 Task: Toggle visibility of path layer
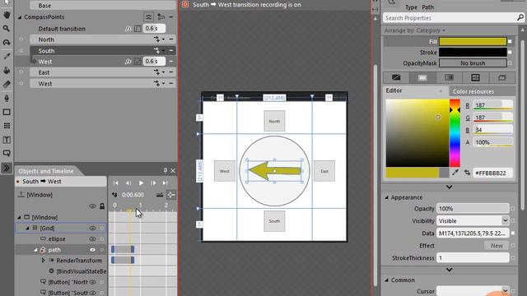point(92,250)
